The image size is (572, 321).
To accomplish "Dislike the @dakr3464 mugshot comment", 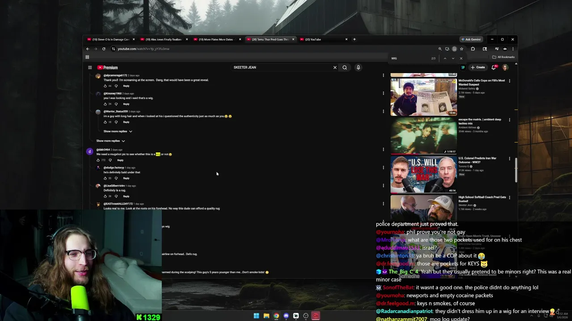I will point(110,160).
